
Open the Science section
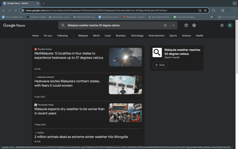pos(186,36)
